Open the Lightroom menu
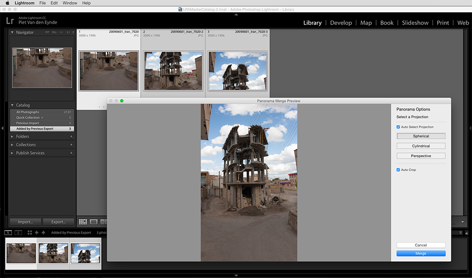Screen dimensions: 472x278 [25, 3]
